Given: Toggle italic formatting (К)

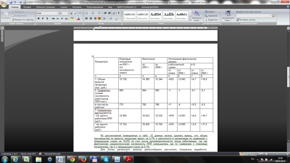Looking at the screenshot, I should point(43,18).
